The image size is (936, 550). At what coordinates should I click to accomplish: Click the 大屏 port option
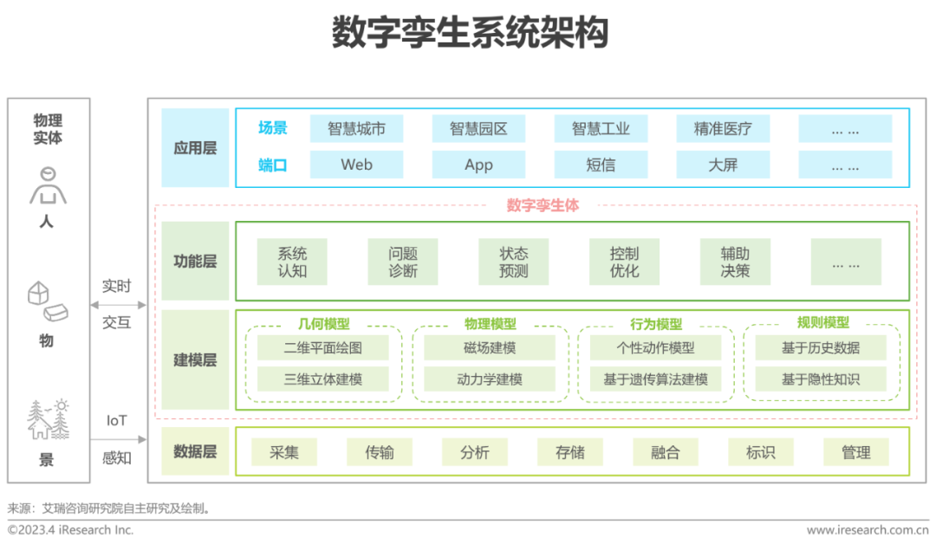(723, 164)
